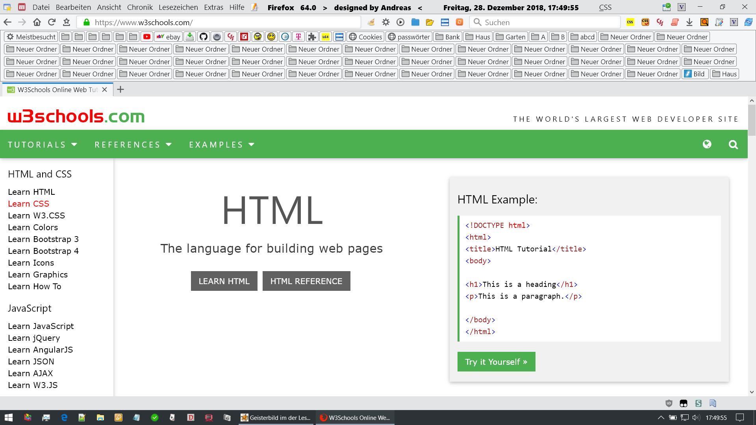
Task: Open the Windows Start menu
Action: (9, 418)
